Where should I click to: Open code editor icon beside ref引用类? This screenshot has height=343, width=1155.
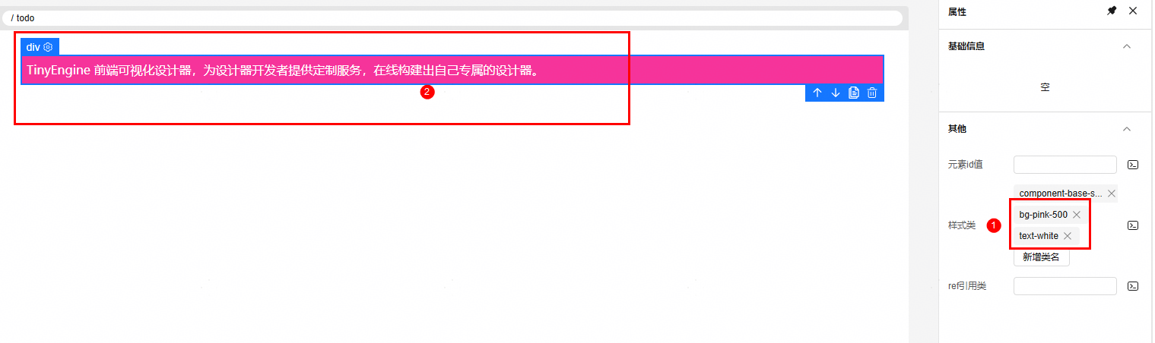pyautogui.click(x=1133, y=286)
